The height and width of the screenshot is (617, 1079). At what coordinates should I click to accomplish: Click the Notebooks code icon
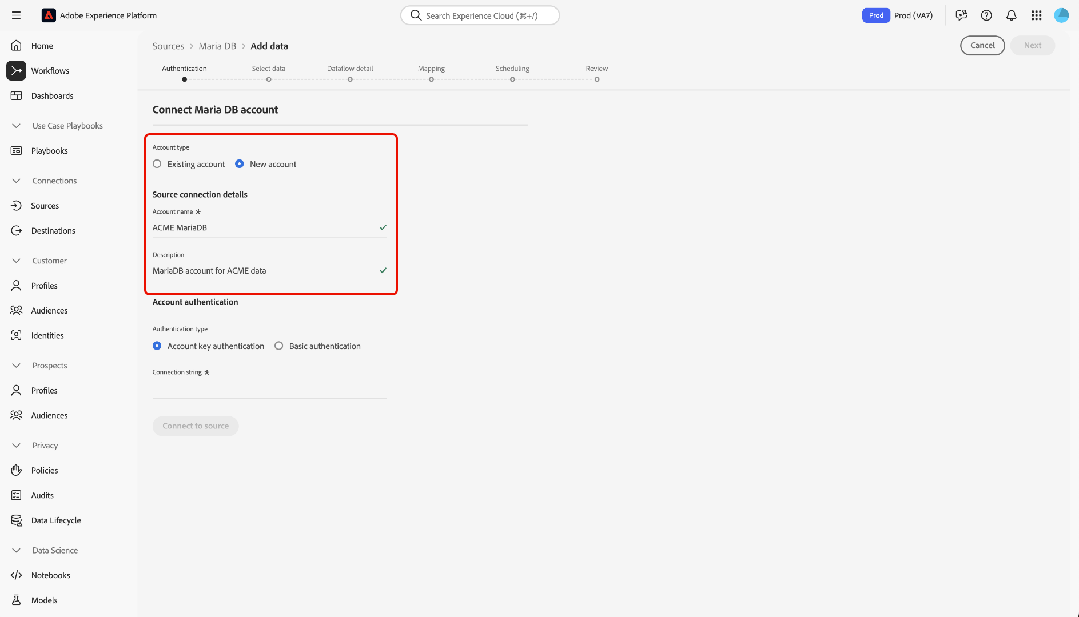(x=17, y=575)
